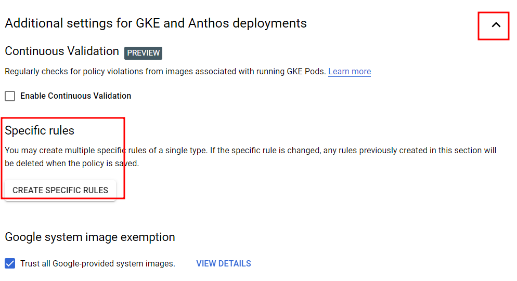Click the Continuous Validation heading

tap(62, 51)
